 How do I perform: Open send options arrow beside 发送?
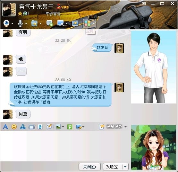[125, 167]
